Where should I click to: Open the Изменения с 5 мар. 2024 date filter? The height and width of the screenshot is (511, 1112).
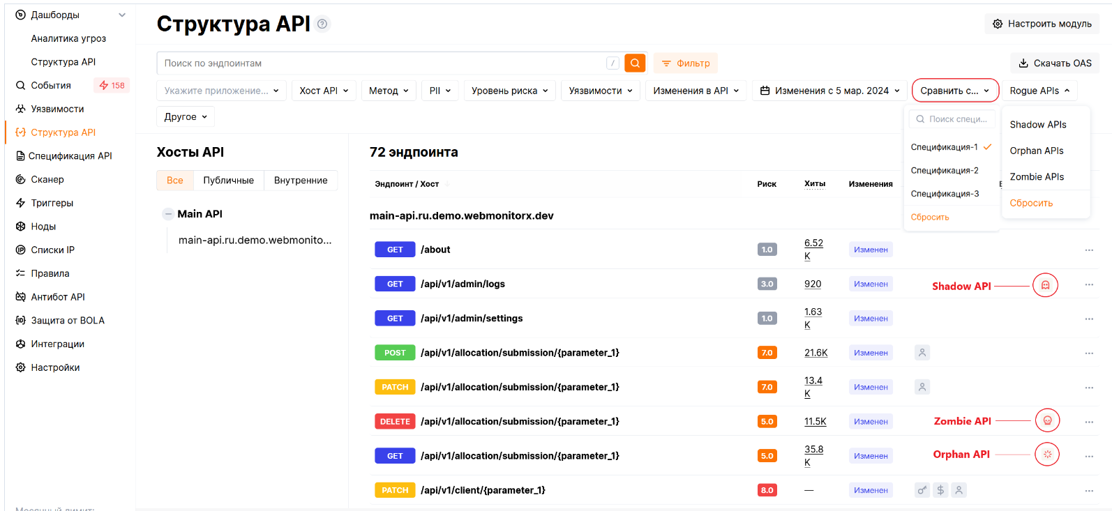(x=829, y=91)
